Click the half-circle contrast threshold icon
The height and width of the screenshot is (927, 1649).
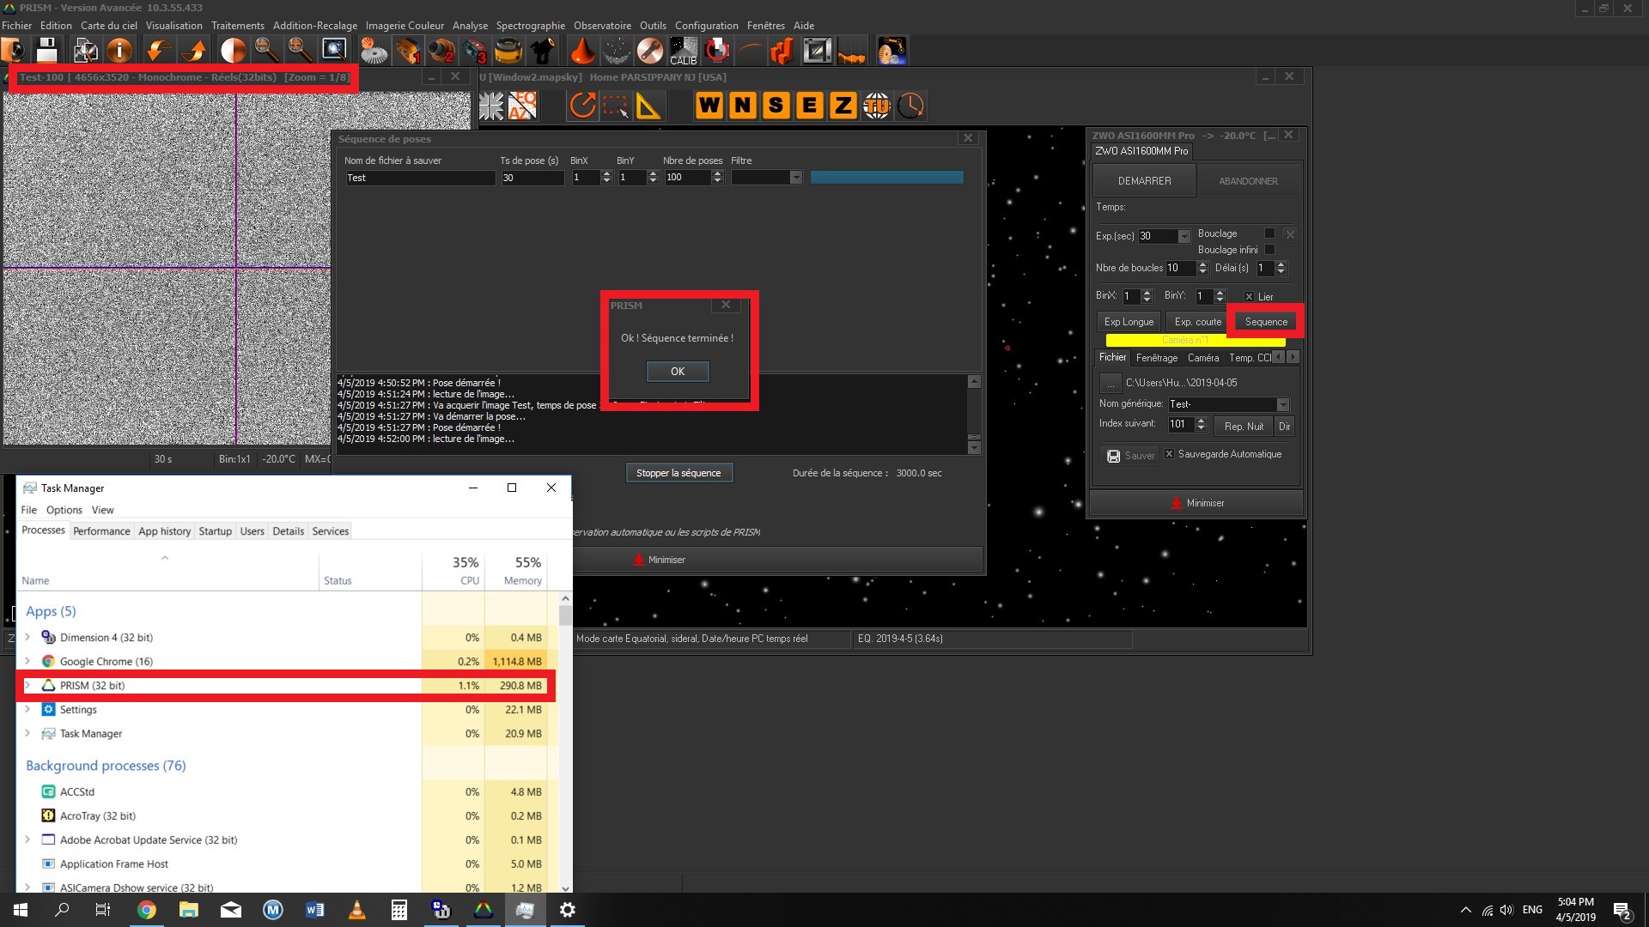pos(232,51)
